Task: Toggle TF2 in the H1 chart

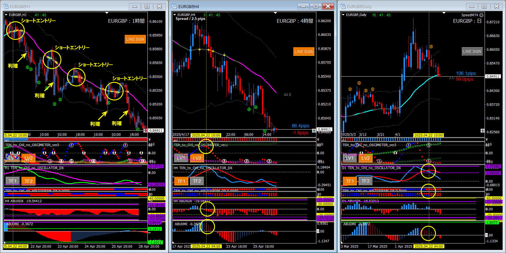Action: 28,181
